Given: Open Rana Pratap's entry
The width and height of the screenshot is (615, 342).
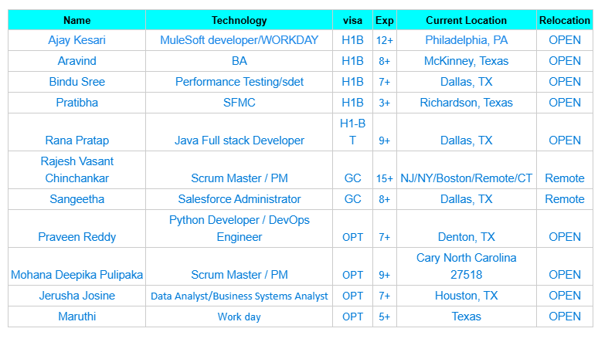Looking at the screenshot, I should [x=76, y=141].
